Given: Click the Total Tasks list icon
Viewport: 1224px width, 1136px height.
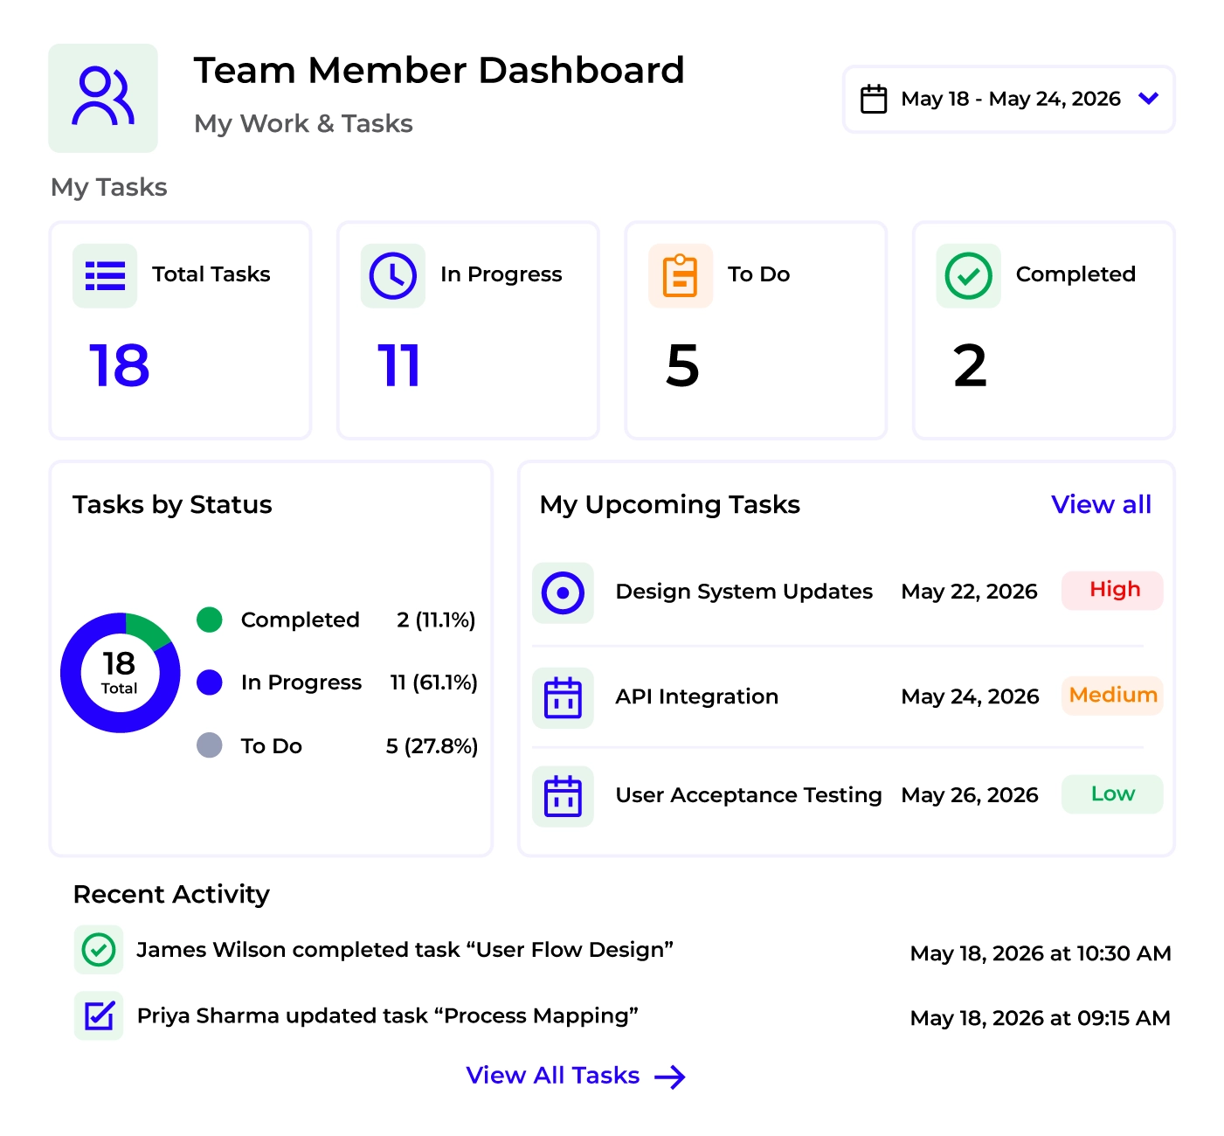Looking at the screenshot, I should [105, 275].
